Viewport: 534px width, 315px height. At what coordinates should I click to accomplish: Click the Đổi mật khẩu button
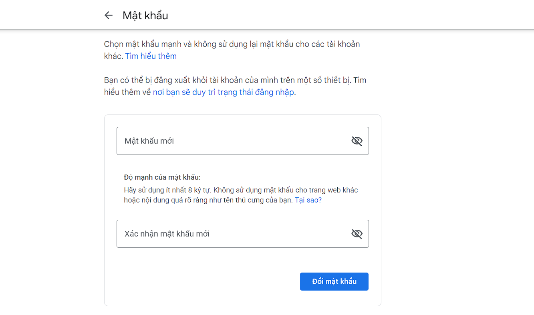(x=334, y=281)
